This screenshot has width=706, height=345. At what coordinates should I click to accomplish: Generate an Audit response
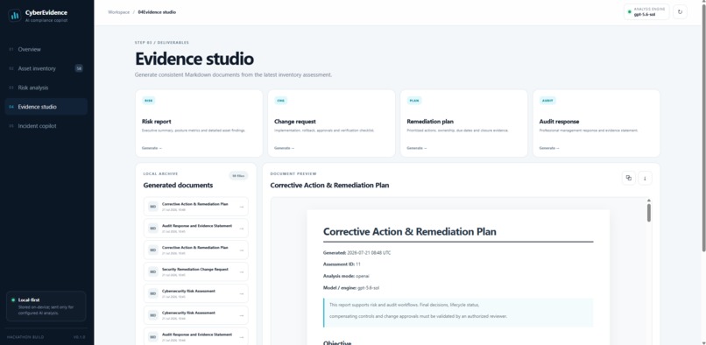[549, 148]
